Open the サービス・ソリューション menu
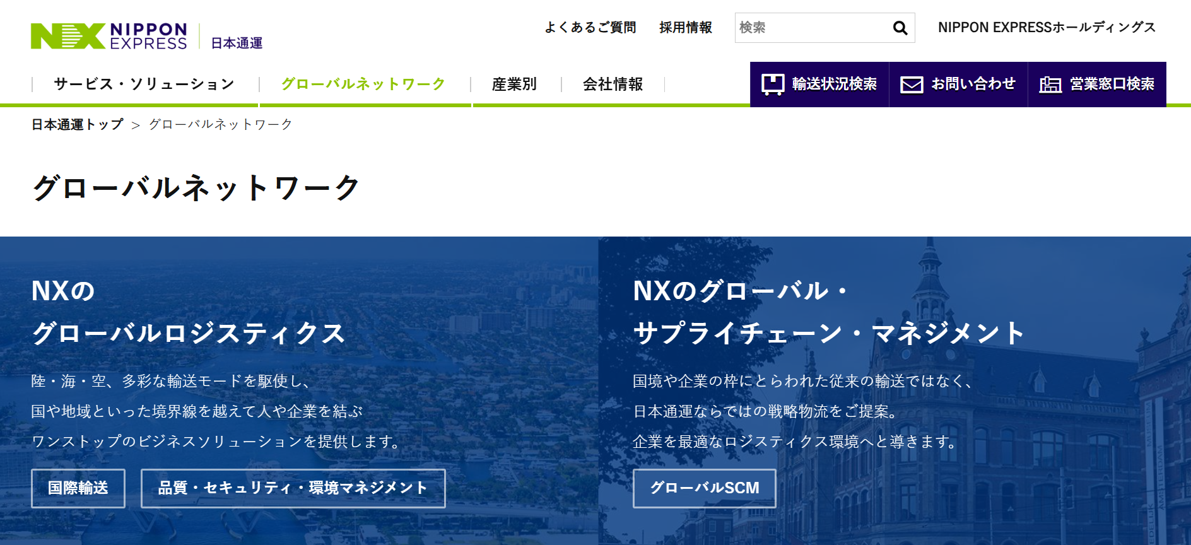 pyautogui.click(x=144, y=84)
